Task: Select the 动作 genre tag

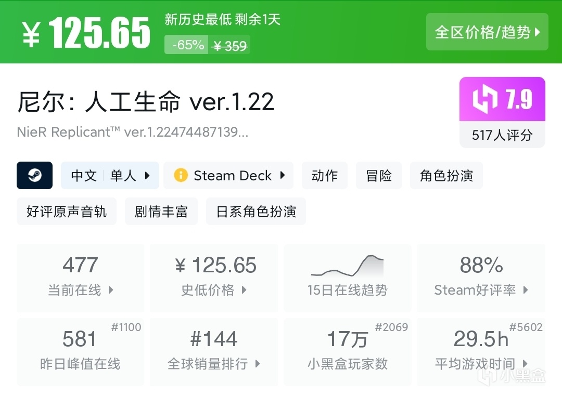Action: pos(325,176)
